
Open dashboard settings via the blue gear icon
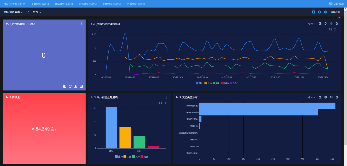(x=319, y=12)
